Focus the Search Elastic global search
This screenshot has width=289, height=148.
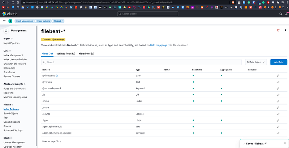[148, 14]
